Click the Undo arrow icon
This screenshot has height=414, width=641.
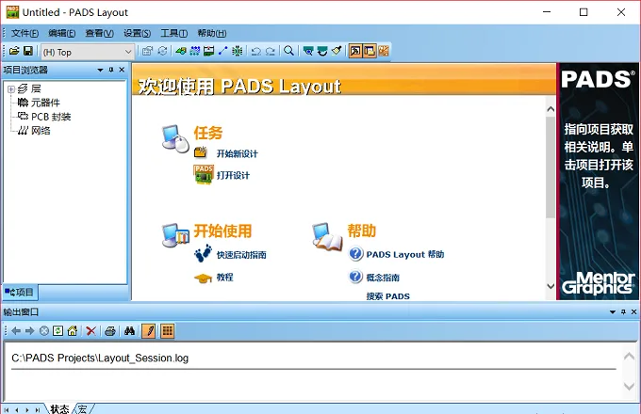click(x=255, y=51)
